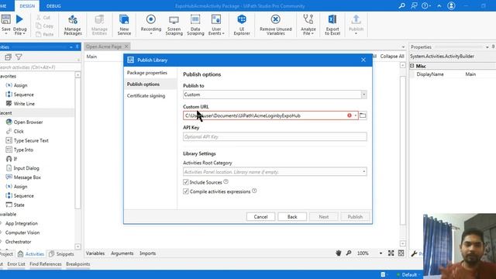
Task: Create a New Service
Action: (124, 25)
